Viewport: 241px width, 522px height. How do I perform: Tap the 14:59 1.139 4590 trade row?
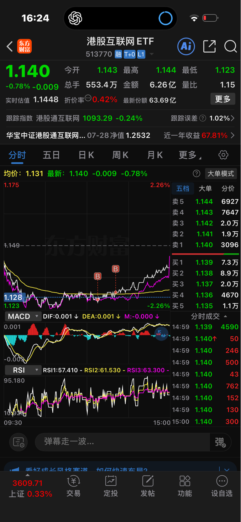[x=205, y=327]
